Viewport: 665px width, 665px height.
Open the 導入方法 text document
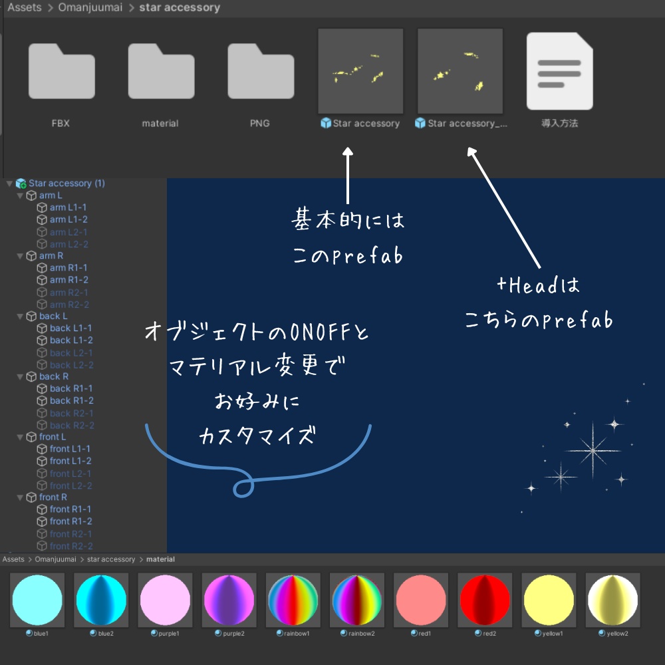point(559,71)
